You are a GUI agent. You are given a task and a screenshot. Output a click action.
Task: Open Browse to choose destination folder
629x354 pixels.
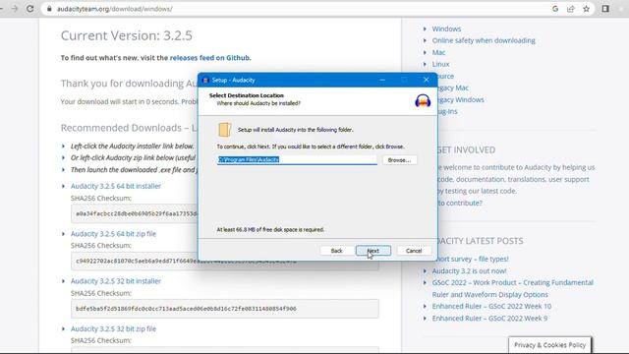[x=399, y=159]
